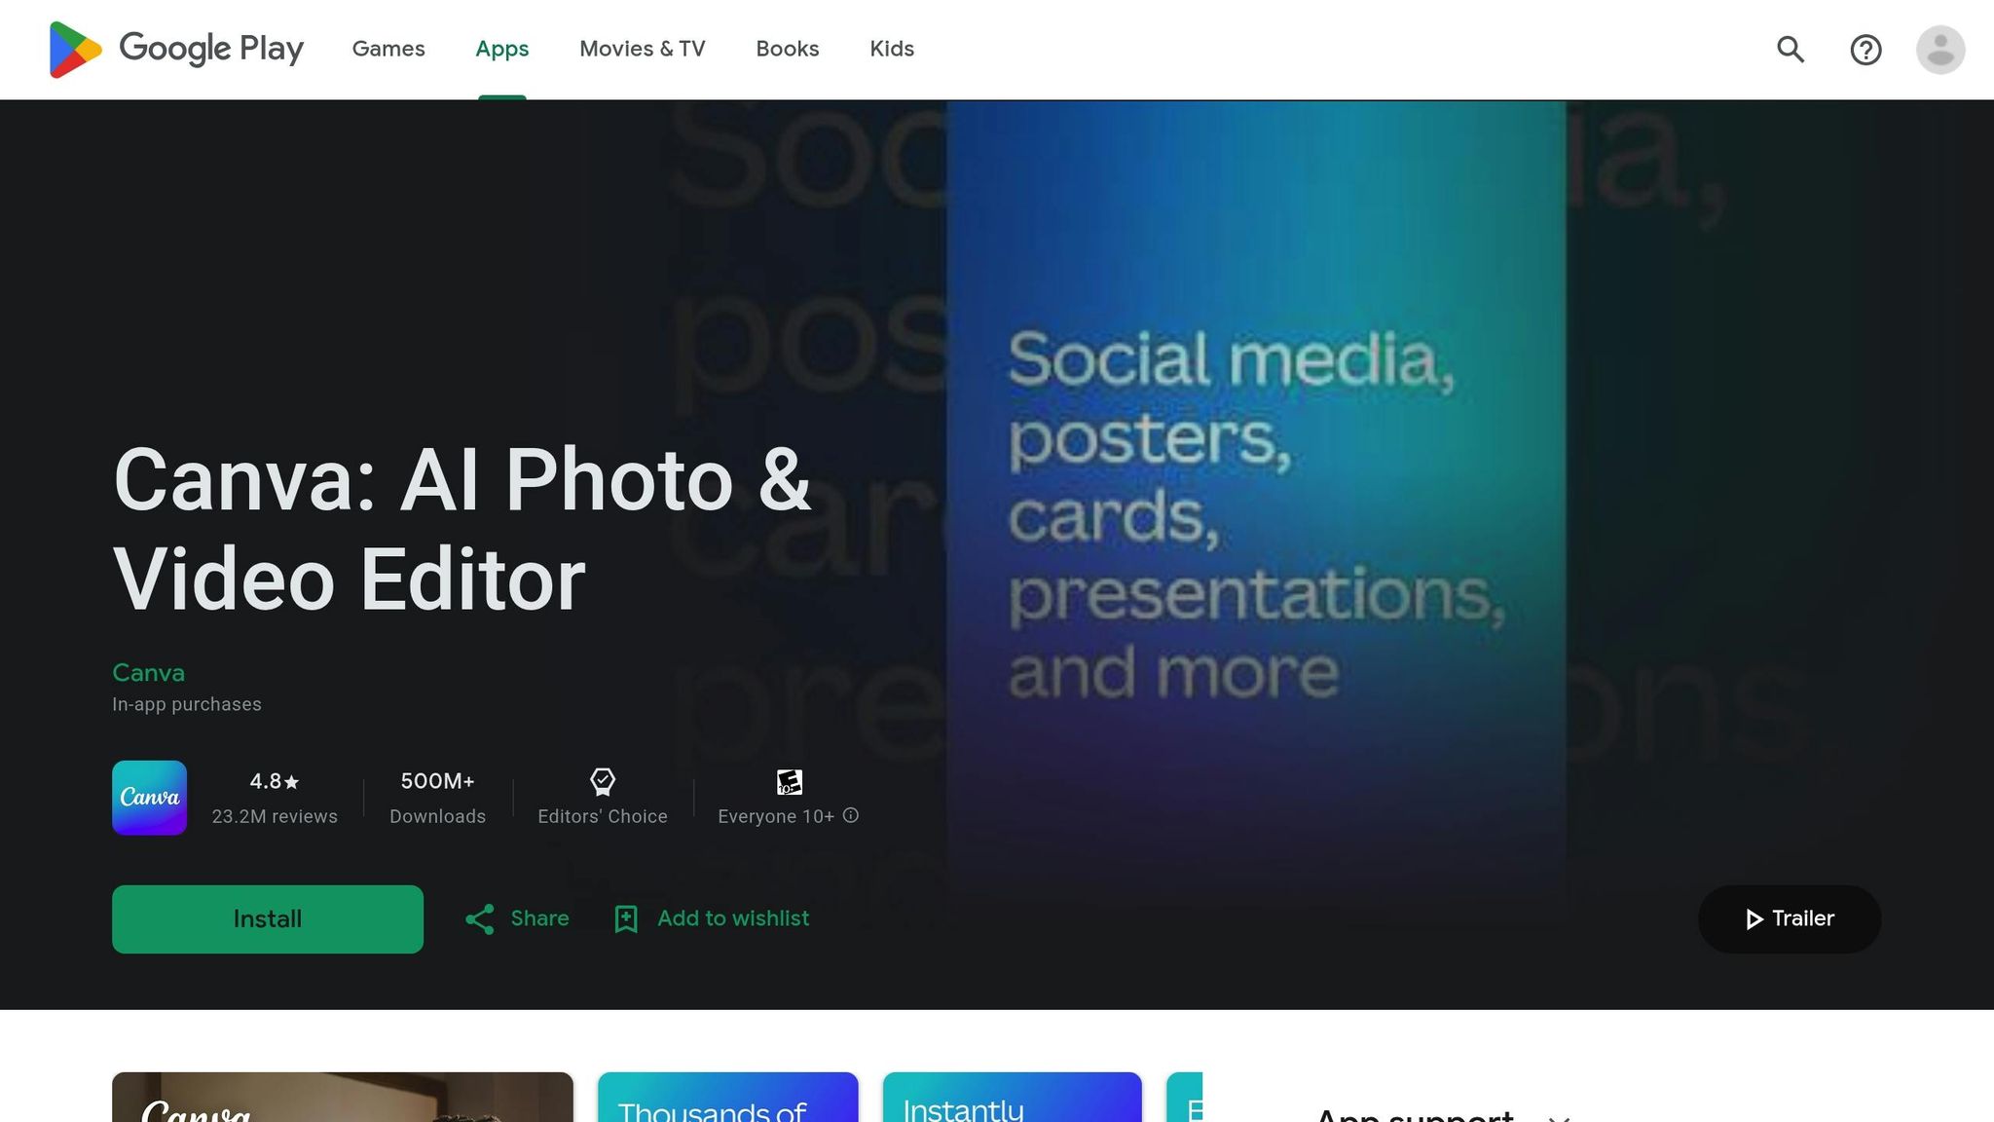Open the Kids section
The image size is (1994, 1122).
891,49
